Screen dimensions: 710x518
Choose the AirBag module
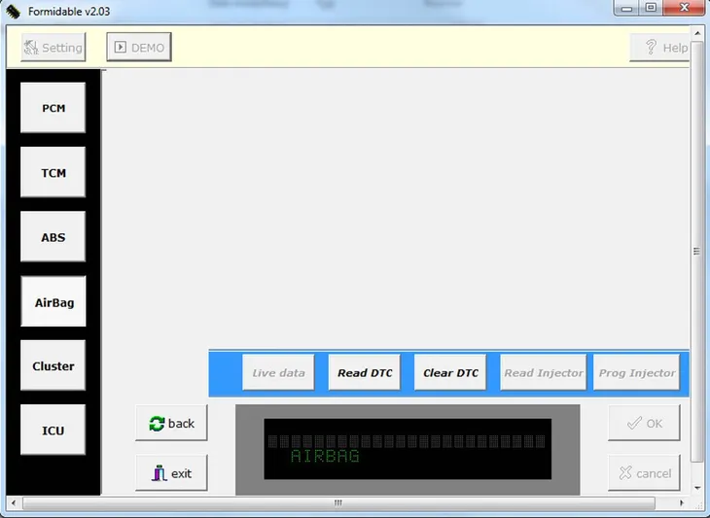pyautogui.click(x=53, y=302)
